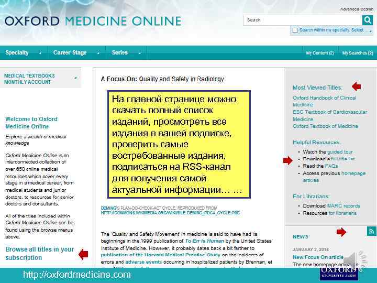Open Oxford Handbook of Clinical Medicine
Image resolution: width=377 pixels, height=283 pixels.
point(324,101)
